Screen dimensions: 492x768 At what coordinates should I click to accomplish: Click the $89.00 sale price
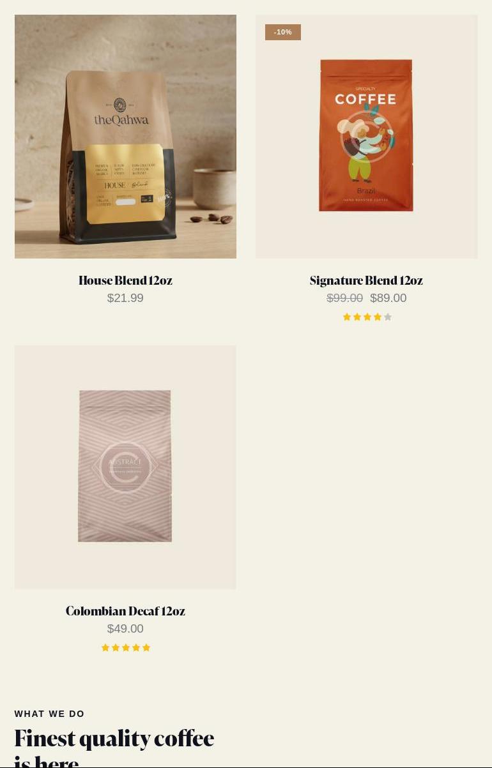click(x=388, y=298)
